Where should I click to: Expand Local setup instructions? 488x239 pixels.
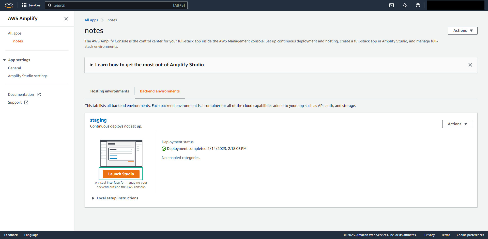[x=93, y=198]
